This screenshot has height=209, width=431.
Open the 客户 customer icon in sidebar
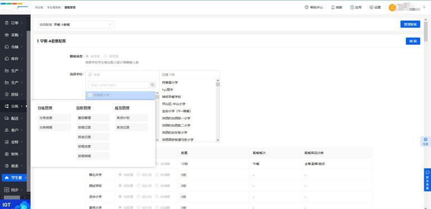(x=7, y=130)
